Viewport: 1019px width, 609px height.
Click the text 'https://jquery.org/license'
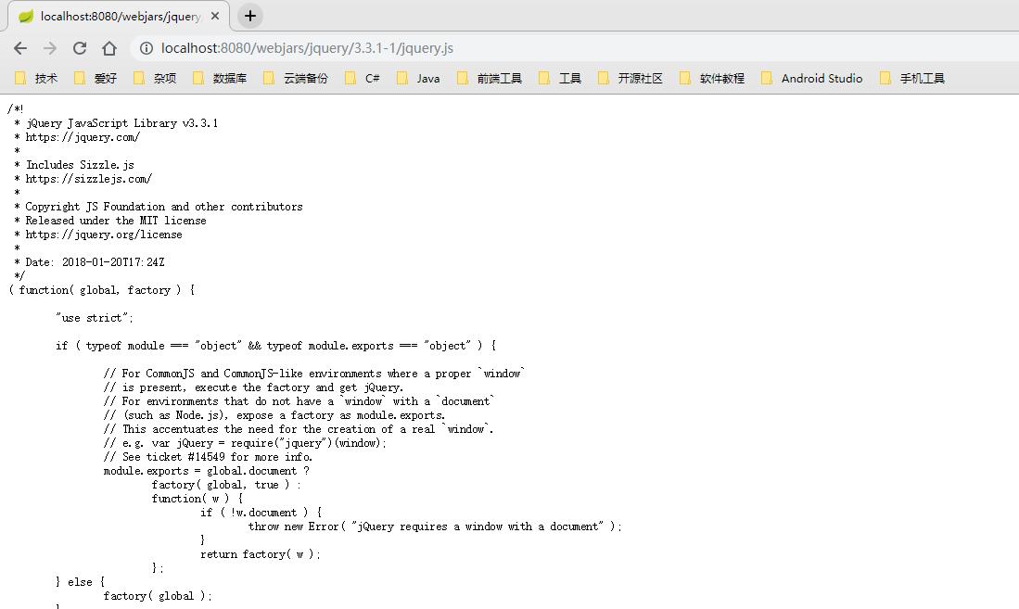click(104, 235)
